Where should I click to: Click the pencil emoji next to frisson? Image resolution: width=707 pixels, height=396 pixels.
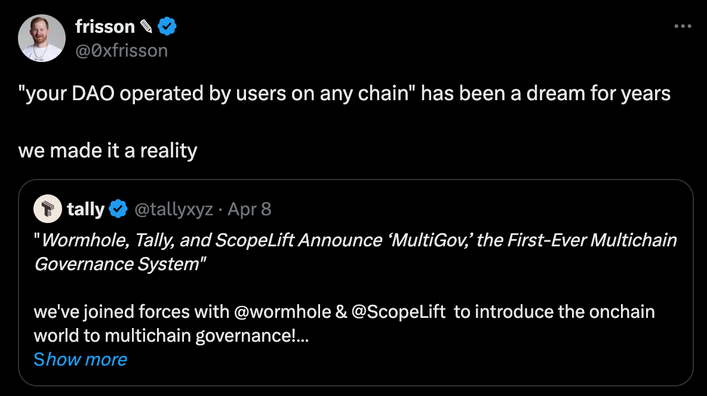146,27
